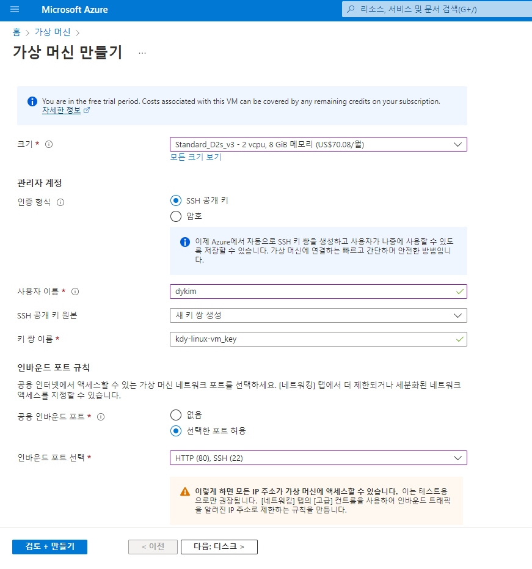
Task: Open the SSH 공개 키 원본 dropdown
Action: click(x=318, y=315)
